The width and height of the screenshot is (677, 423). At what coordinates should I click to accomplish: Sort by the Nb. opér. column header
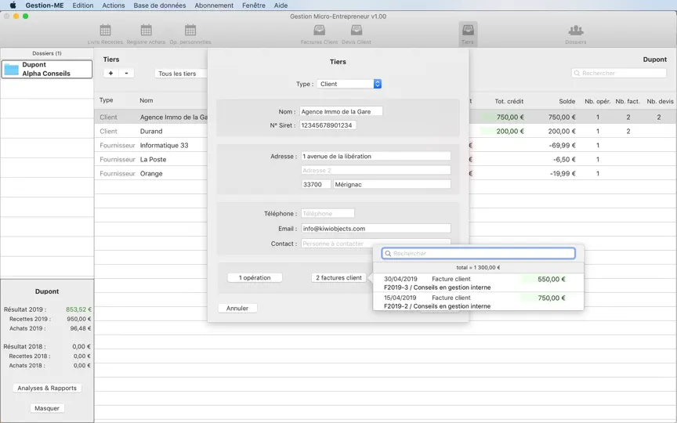click(598, 101)
